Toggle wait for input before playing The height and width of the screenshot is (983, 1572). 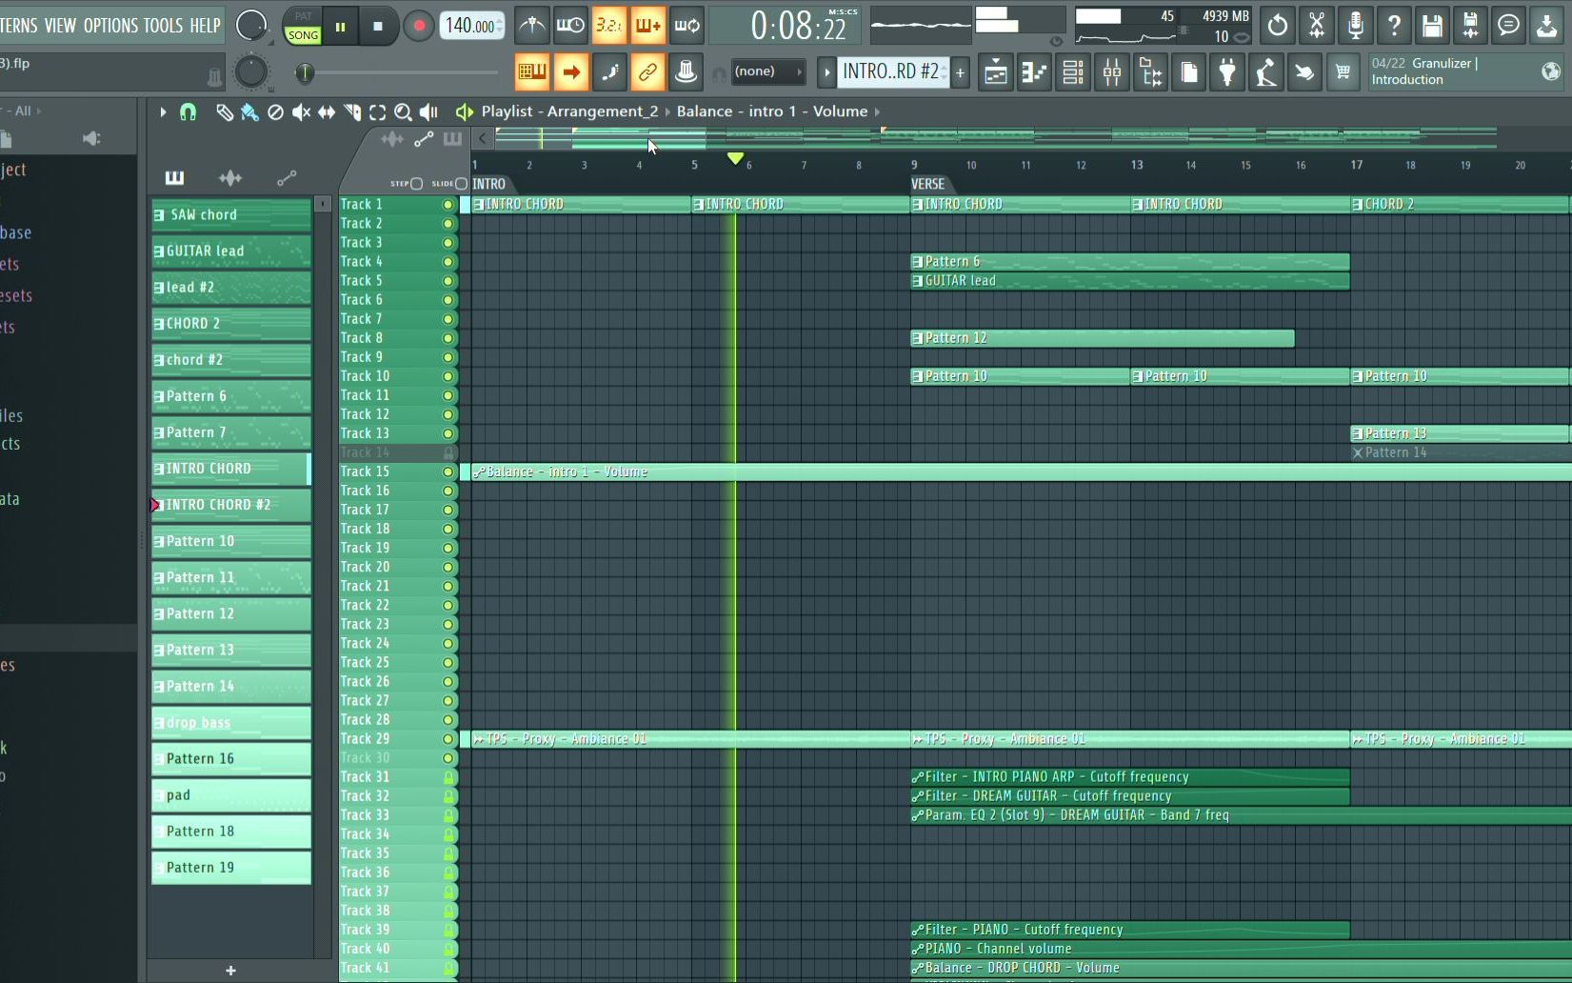pyautogui.click(x=570, y=26)
